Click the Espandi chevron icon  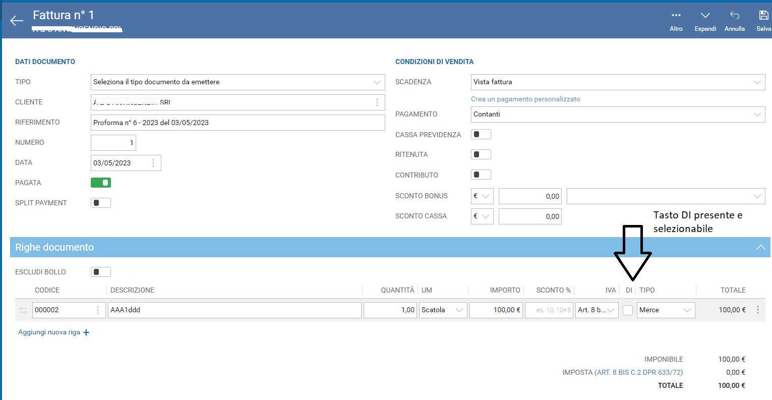[705, 16]
